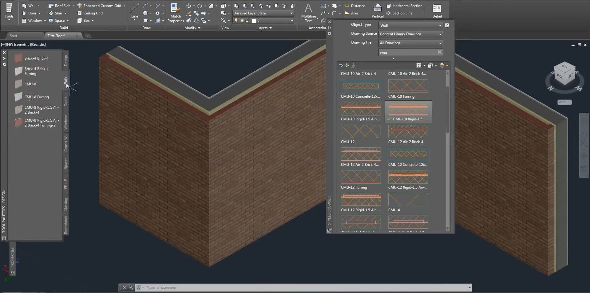Click the blue arrow import style icon
Image resolution: width=590 pixels, height=293 pixels.
[340, 65]
